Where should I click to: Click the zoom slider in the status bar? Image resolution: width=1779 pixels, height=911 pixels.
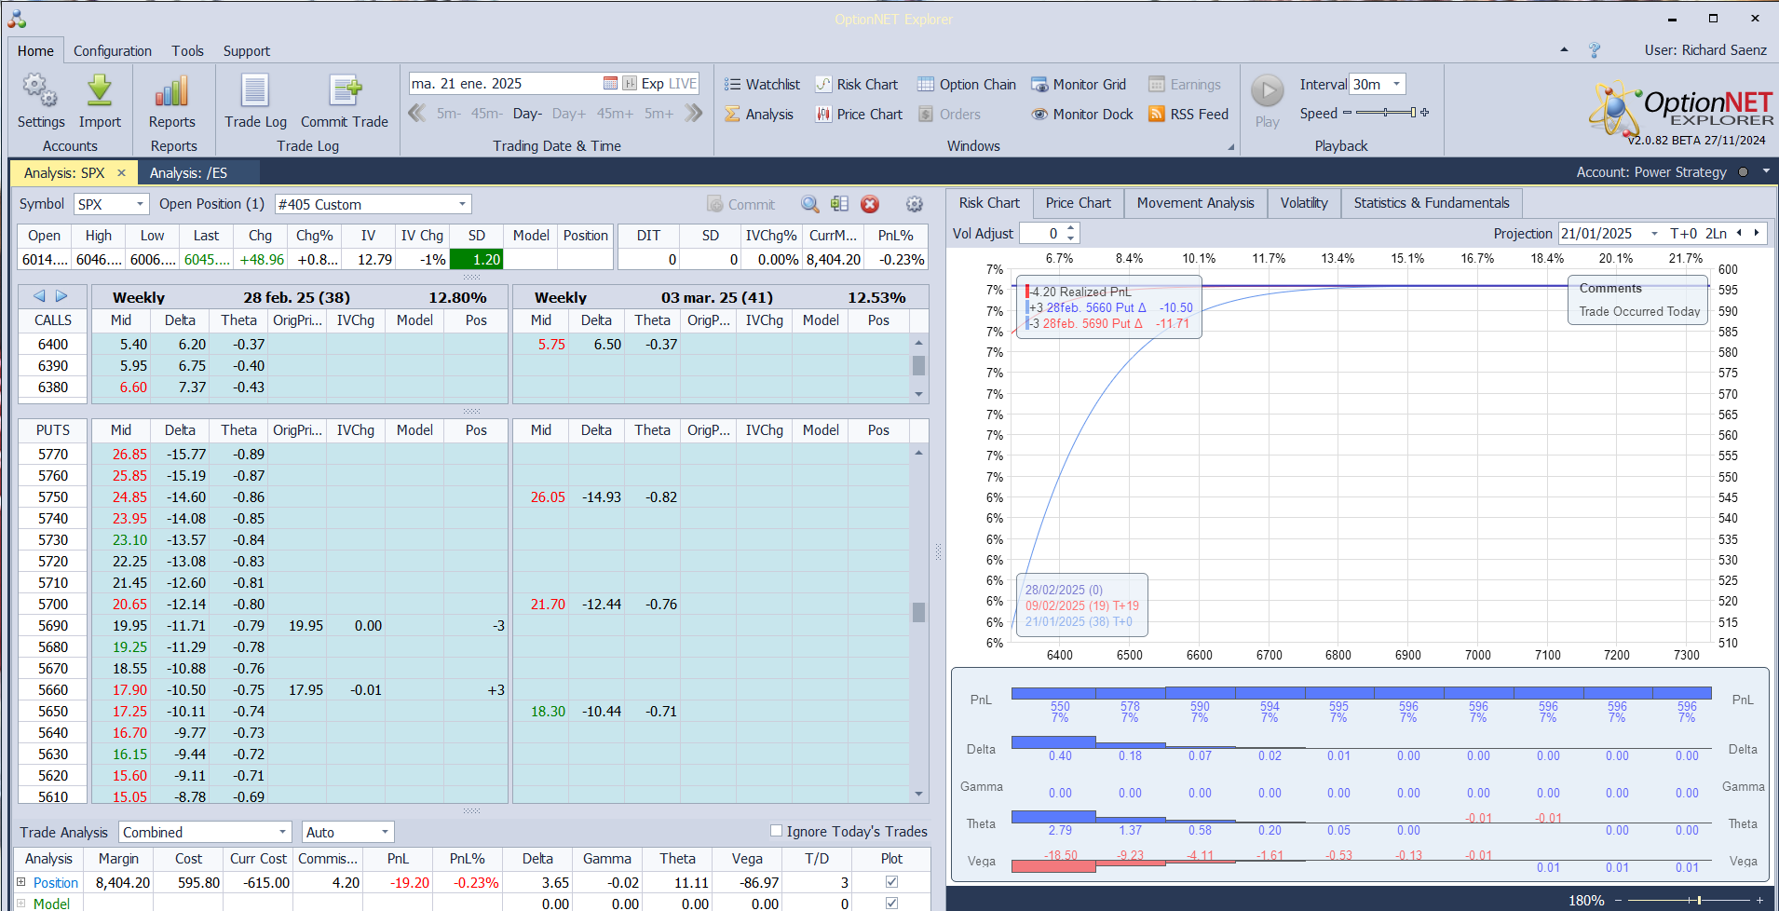point(1690,900)
